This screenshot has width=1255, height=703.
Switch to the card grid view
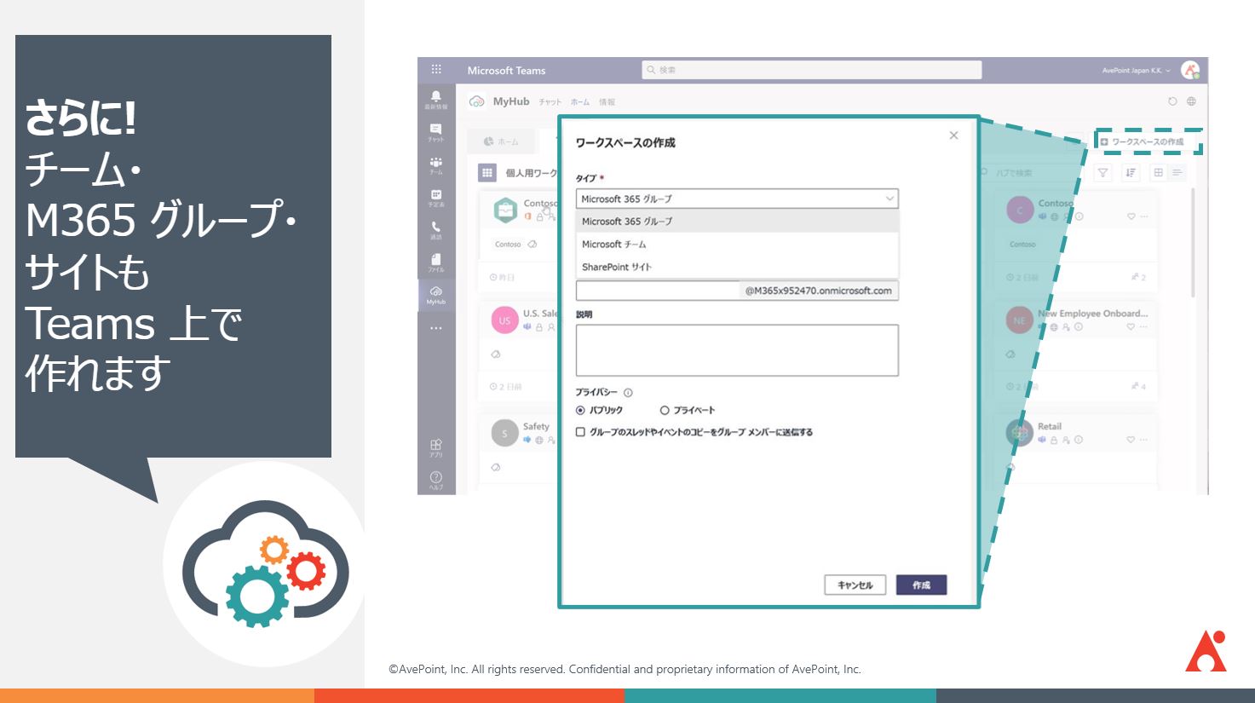(1158, 172)
